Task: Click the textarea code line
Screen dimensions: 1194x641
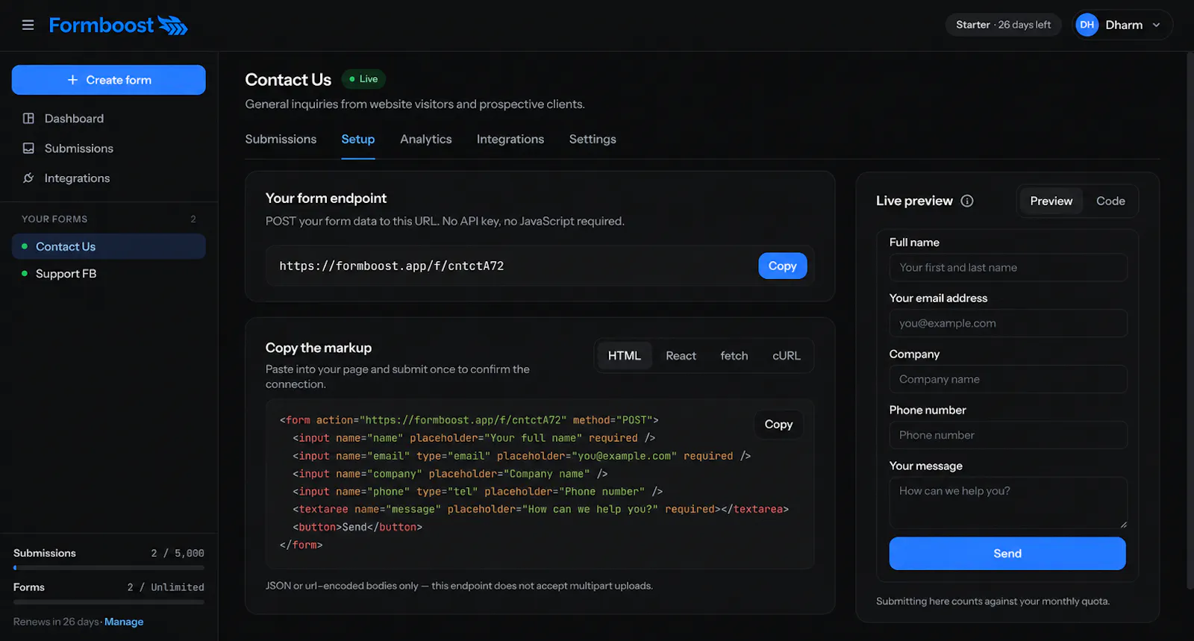Action: tap(540, 509)
